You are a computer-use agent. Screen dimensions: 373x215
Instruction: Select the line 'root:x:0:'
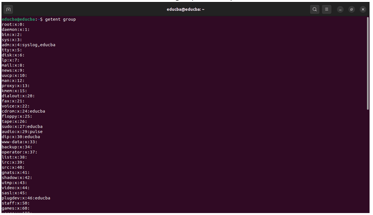click(13, 25)
